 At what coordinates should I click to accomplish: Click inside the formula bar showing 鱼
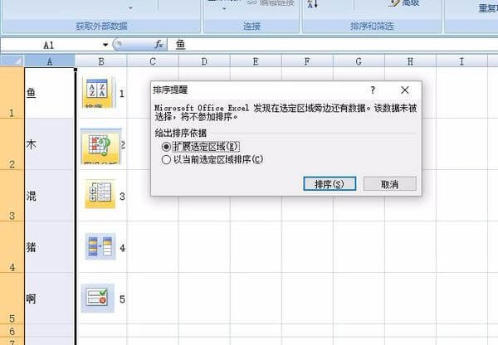pos(332,44)
